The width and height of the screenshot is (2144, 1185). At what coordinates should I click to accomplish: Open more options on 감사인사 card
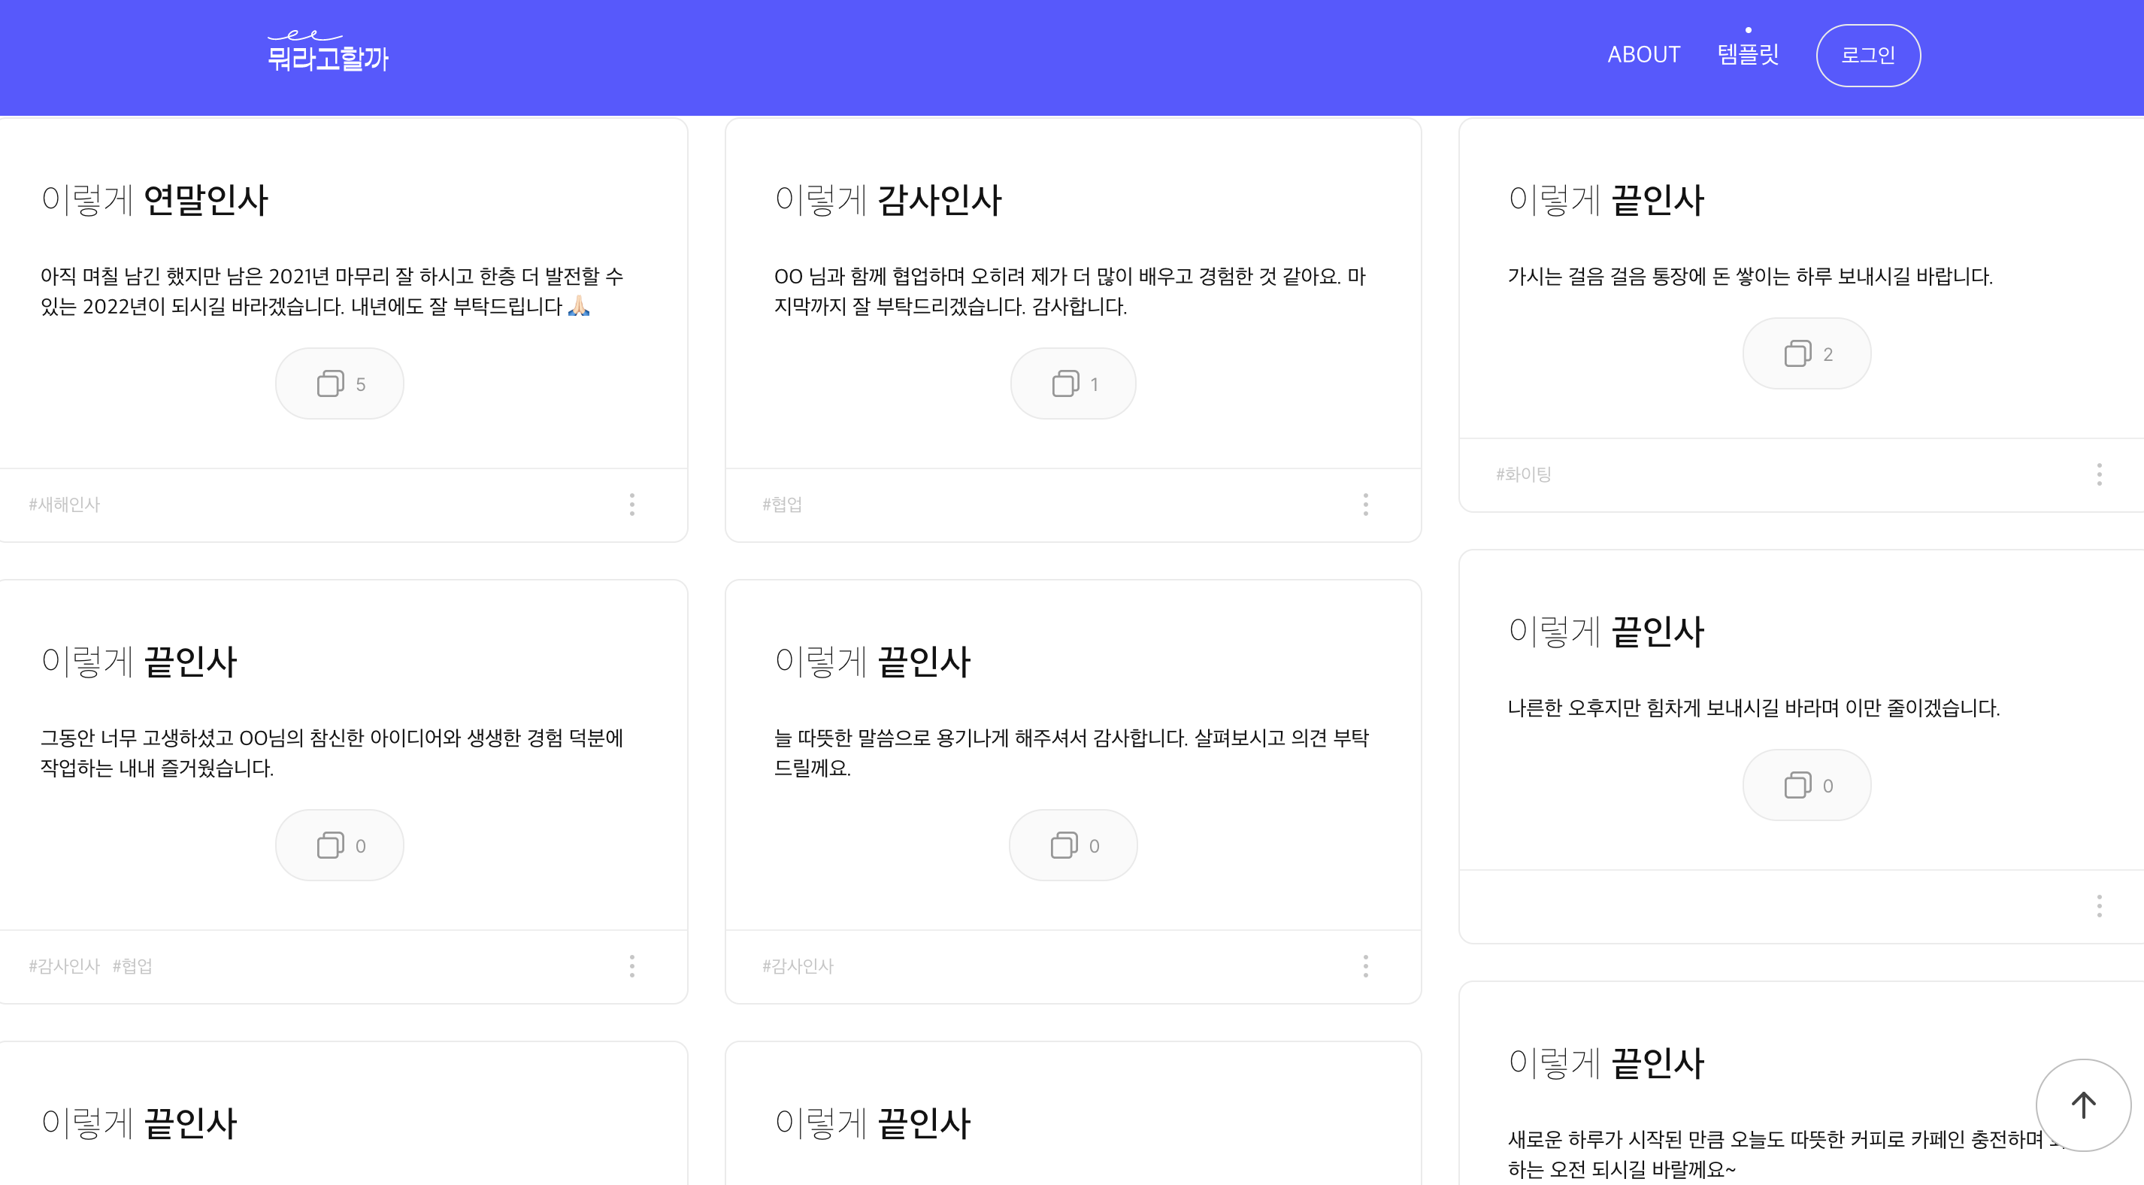[x=1365, y=504]
